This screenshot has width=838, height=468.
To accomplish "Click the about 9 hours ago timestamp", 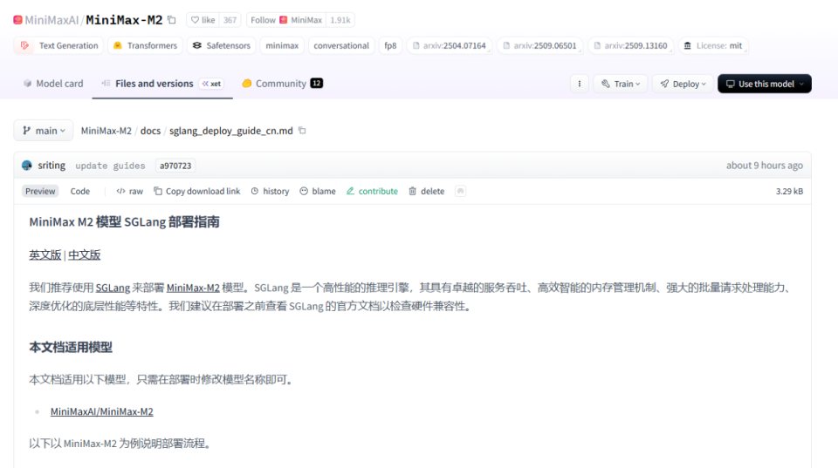I will [x=765, y=166].
